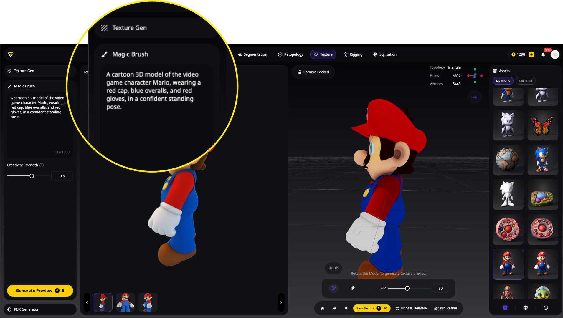The height and width of the screenshot is (318, 563).
Task: Click the favorite star icon
Action: coord(323,308)
